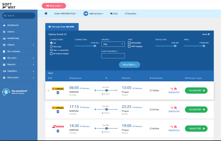Click Upgrade fare link on the 06:05 flight
Image resolution: width=221 pixels, height=141 pixels.
tap(174, 92)
